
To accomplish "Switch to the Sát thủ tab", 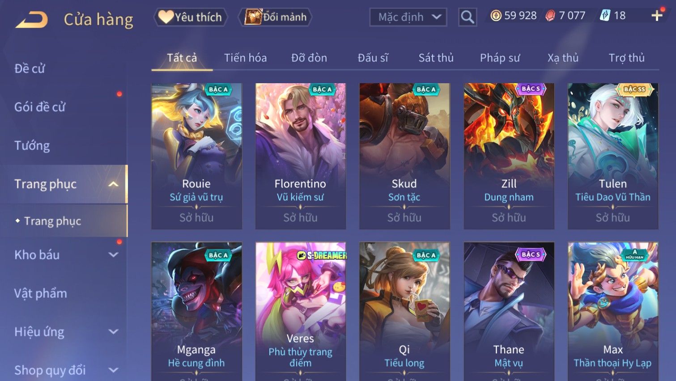I will 436,58.
